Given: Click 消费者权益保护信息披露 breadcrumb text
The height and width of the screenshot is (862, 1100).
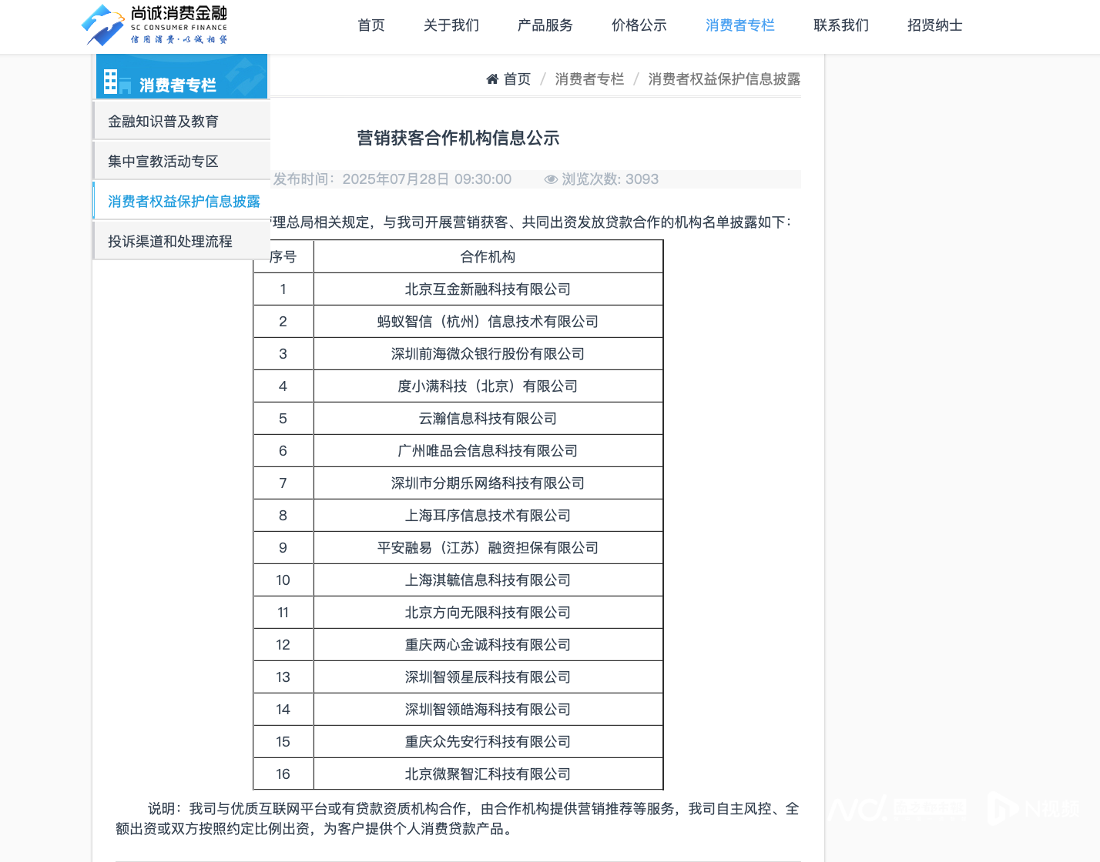Looking at the screenshot, I should pos(724,79).
